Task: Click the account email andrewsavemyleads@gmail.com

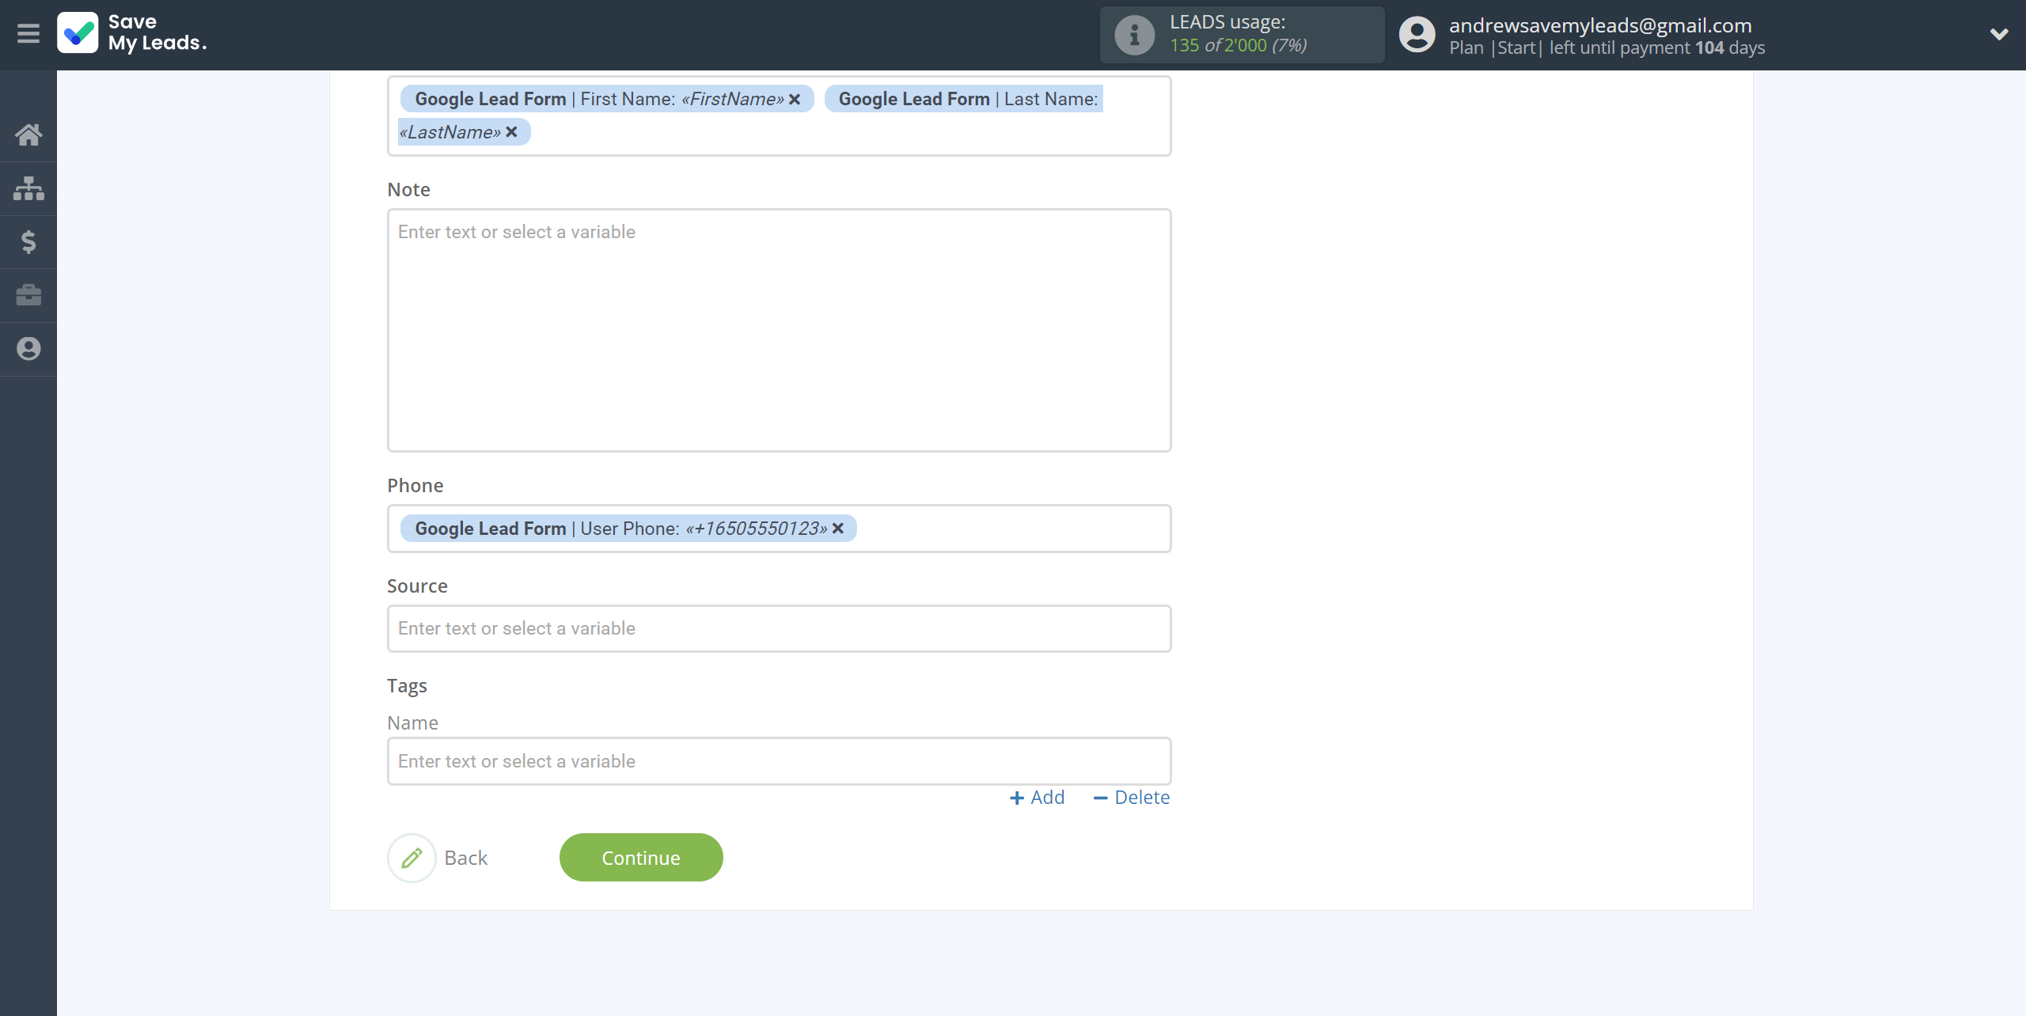Action: (1600, 25)
